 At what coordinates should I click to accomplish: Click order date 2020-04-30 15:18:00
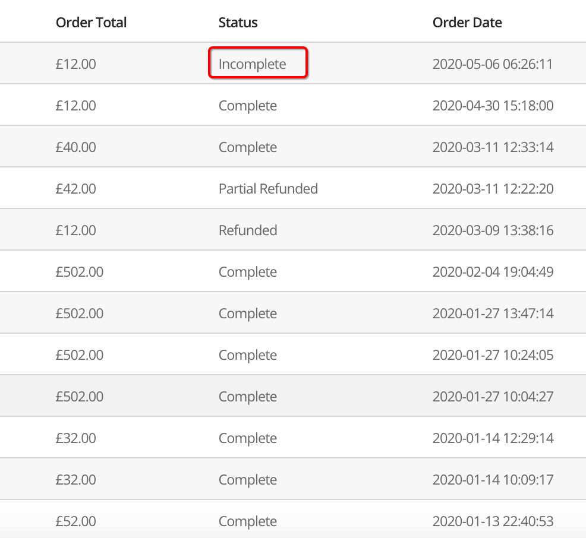tap(493, 106)
